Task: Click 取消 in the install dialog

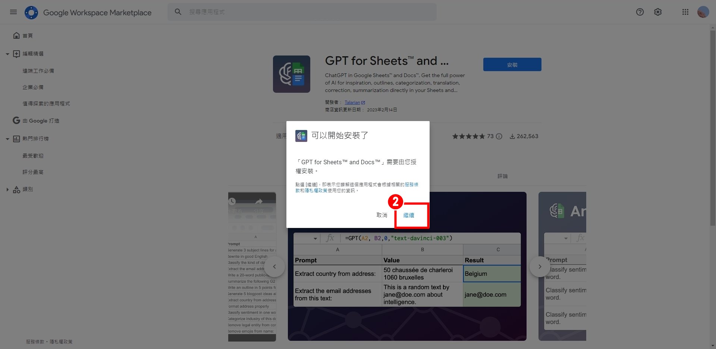Action: coord(382,215)
